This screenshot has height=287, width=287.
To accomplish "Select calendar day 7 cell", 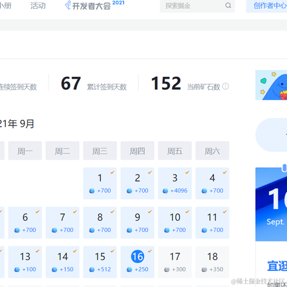I will click(62, 223).
